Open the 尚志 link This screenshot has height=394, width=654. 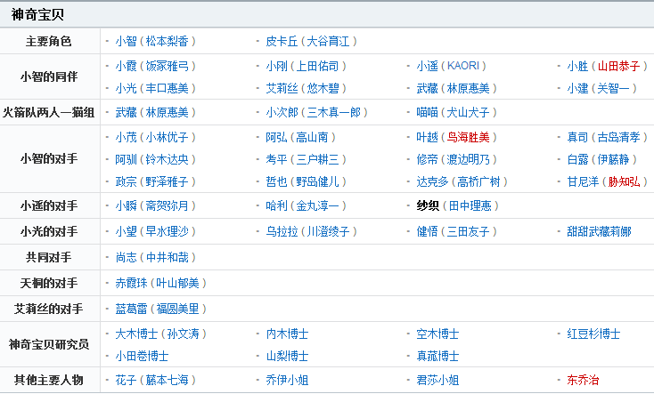point(126,257)
